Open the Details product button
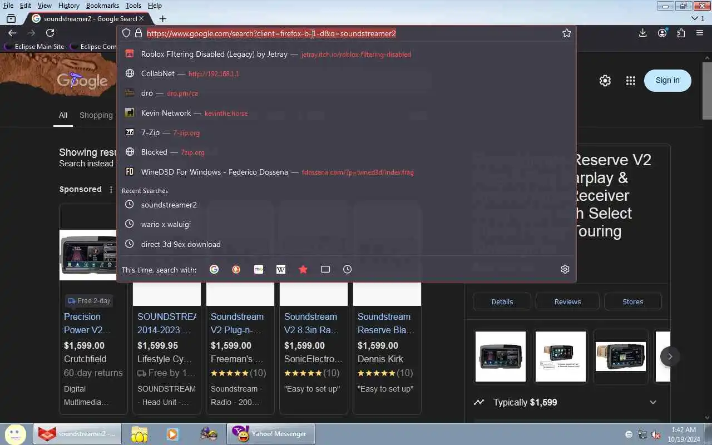The width and height of the screenshot is (712, 445). [502, 301]
